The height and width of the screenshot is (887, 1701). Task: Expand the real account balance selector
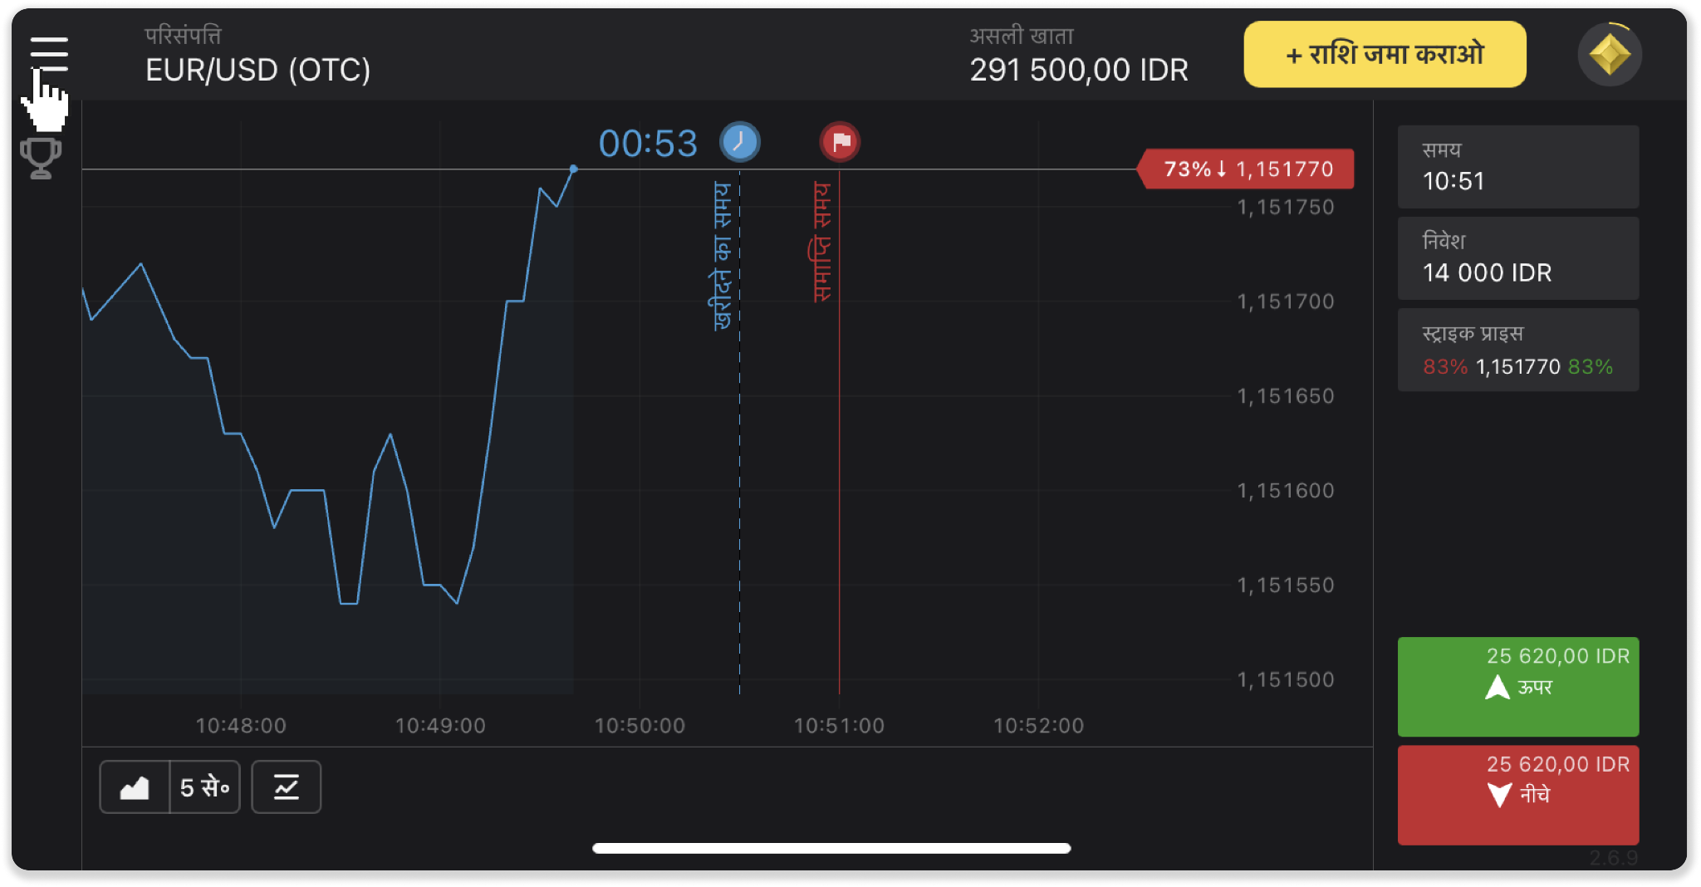point(1078,56)
